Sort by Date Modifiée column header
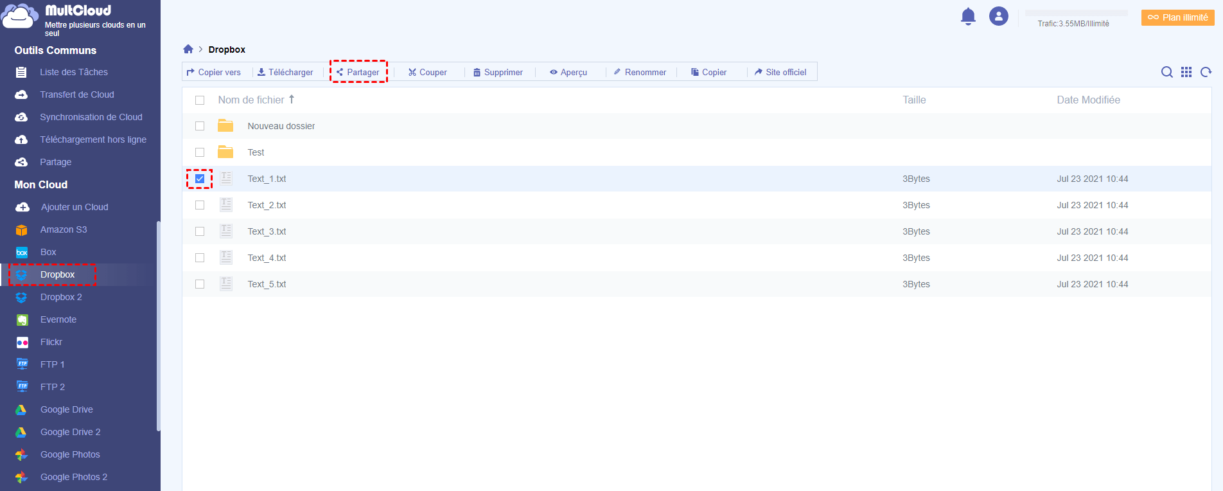This screenshot has height=491, width=1223. click(x=1088, y=100)
